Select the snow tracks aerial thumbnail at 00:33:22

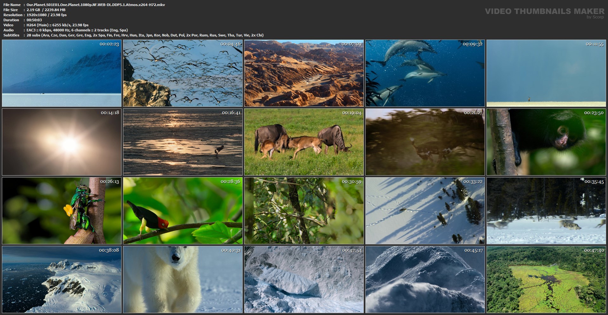click(x=425, y=211)
